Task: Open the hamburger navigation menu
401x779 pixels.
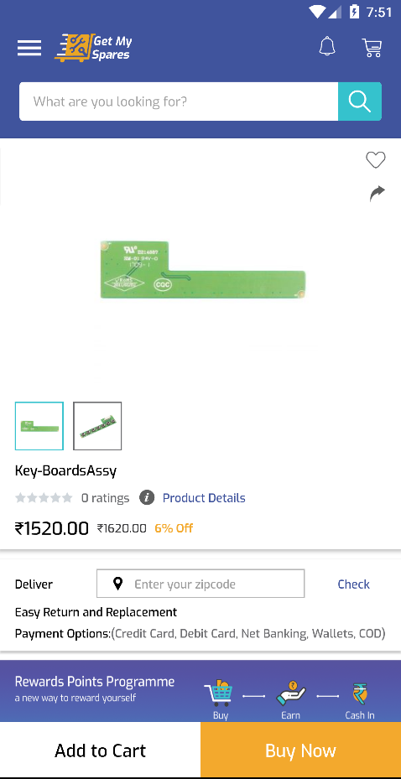Action: pos(29,48)
